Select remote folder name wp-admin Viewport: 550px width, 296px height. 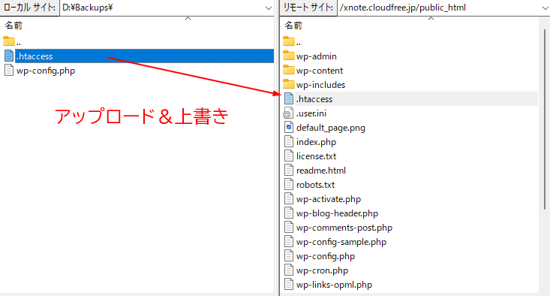[x=317, y=56]
